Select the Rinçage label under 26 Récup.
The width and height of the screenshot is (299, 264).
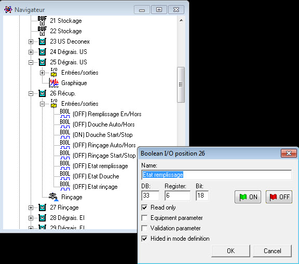point(72,197)
